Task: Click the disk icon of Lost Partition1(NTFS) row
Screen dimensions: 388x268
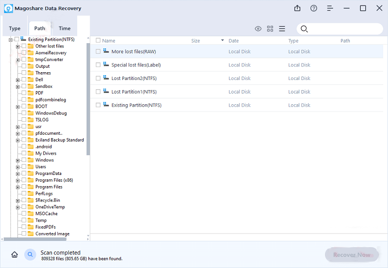Action: tap(106, 91)
